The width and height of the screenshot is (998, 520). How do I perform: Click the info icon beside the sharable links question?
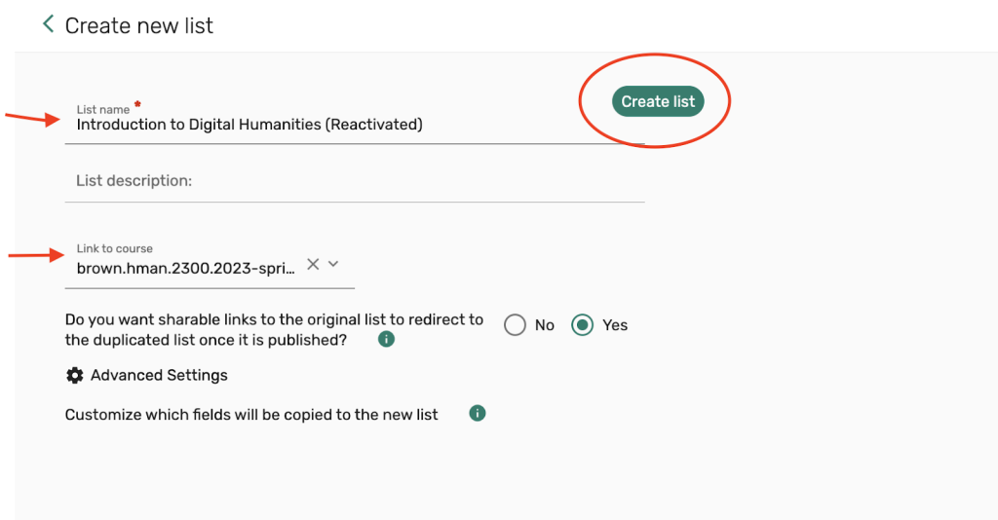tap(386, 340)
